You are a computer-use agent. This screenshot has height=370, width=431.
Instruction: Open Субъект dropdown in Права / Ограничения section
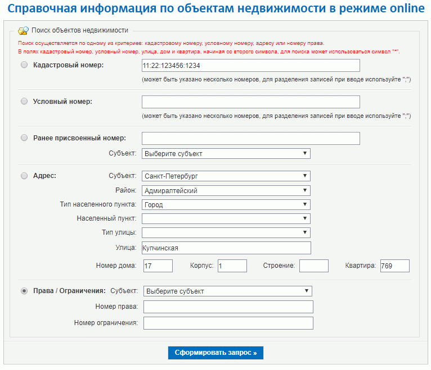click(x=227, y=291)
